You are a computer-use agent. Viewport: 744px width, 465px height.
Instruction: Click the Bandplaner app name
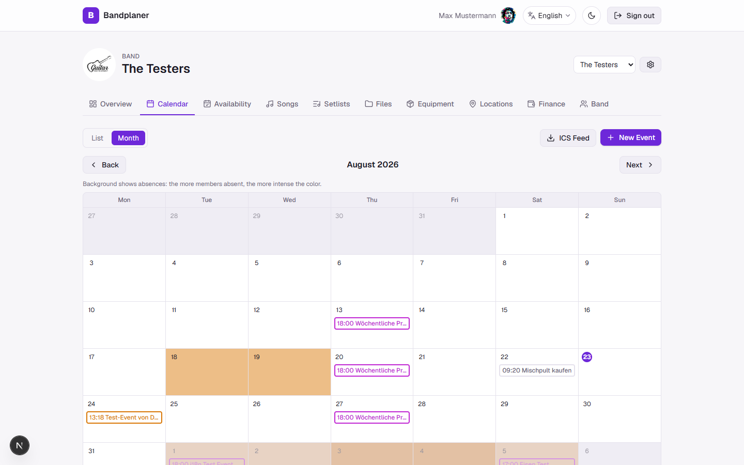126,16
